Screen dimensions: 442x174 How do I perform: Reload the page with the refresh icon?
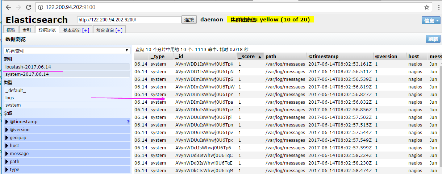tap(29, 7)
